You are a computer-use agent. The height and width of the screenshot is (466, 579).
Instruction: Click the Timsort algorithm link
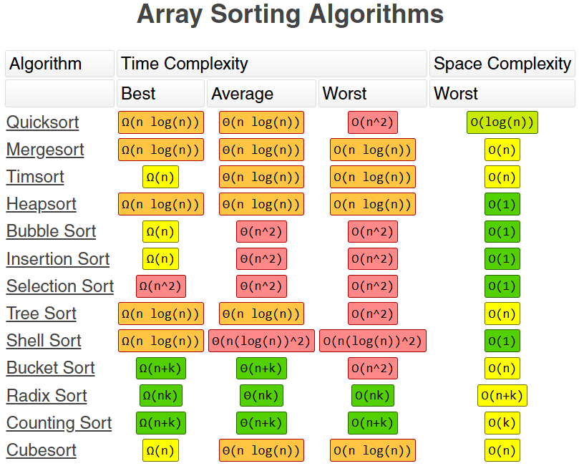click(35, 177)
